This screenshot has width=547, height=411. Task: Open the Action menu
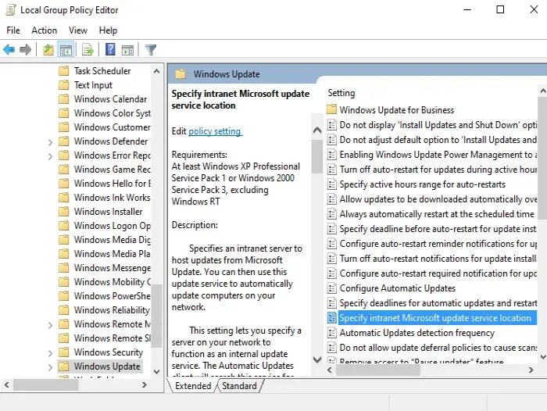click(44, 30)
